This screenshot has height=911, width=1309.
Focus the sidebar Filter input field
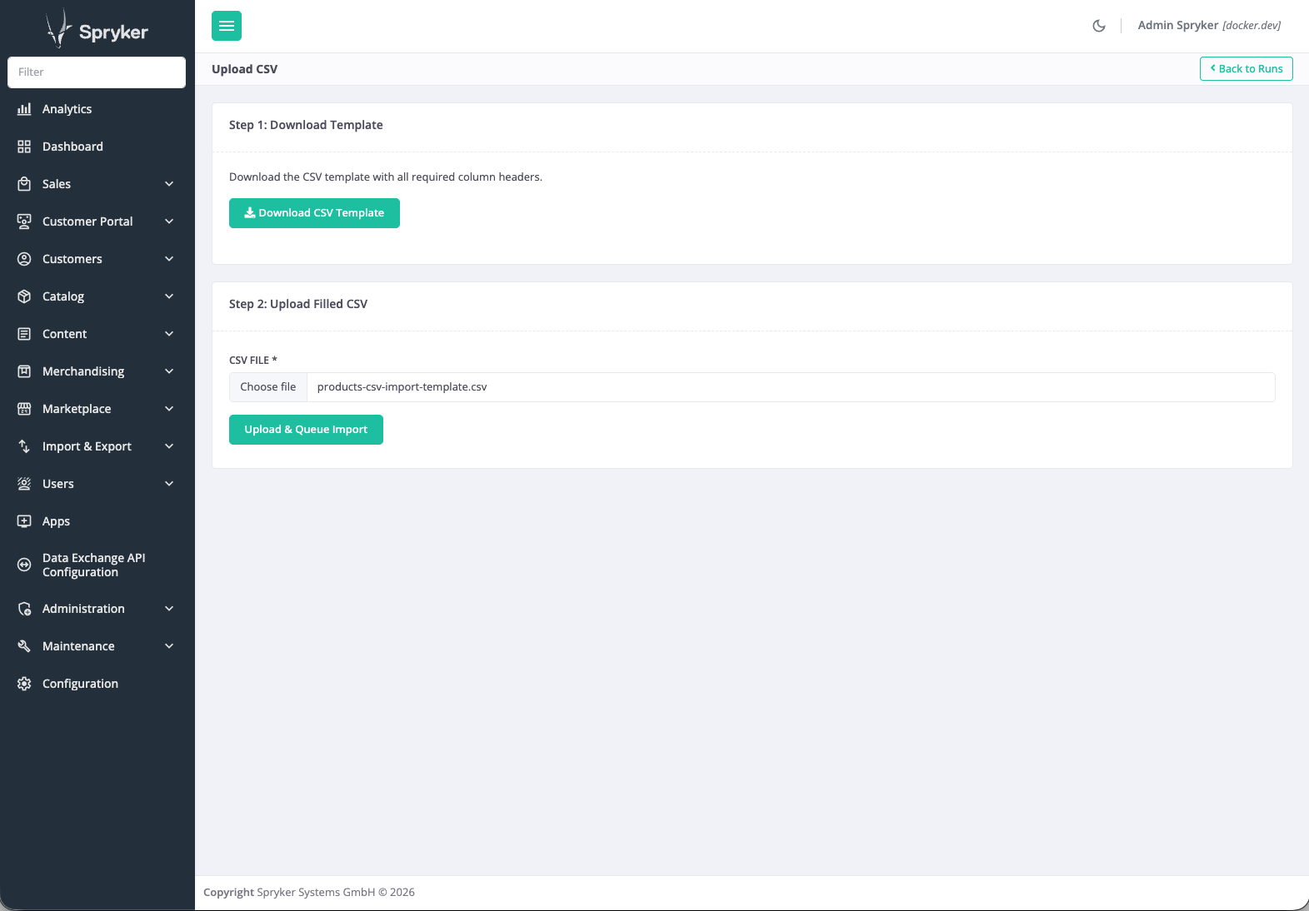[97, 72]
